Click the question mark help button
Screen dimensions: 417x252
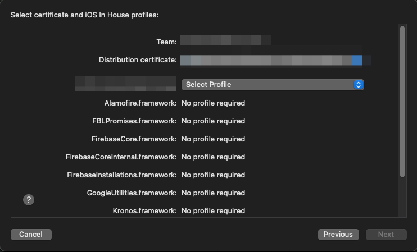[29, 199]
